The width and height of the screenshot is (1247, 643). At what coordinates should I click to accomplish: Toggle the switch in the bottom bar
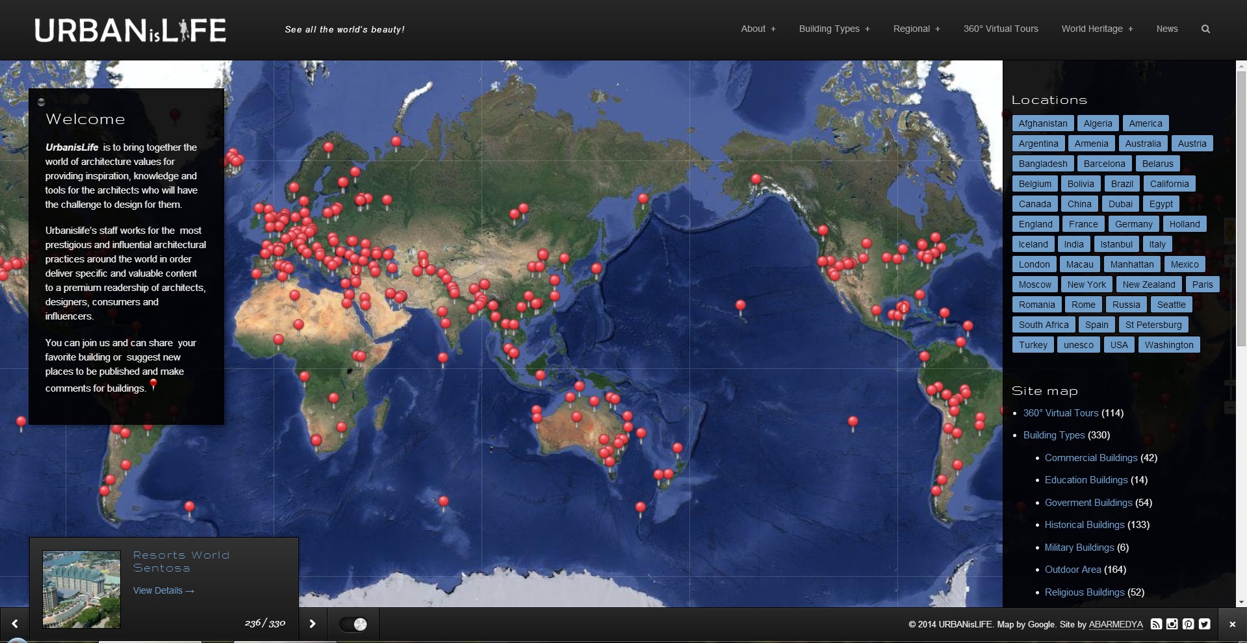pos(354,624)
